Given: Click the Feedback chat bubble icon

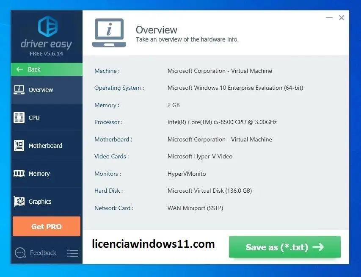Looking at the screenshot, I should 20,253.
